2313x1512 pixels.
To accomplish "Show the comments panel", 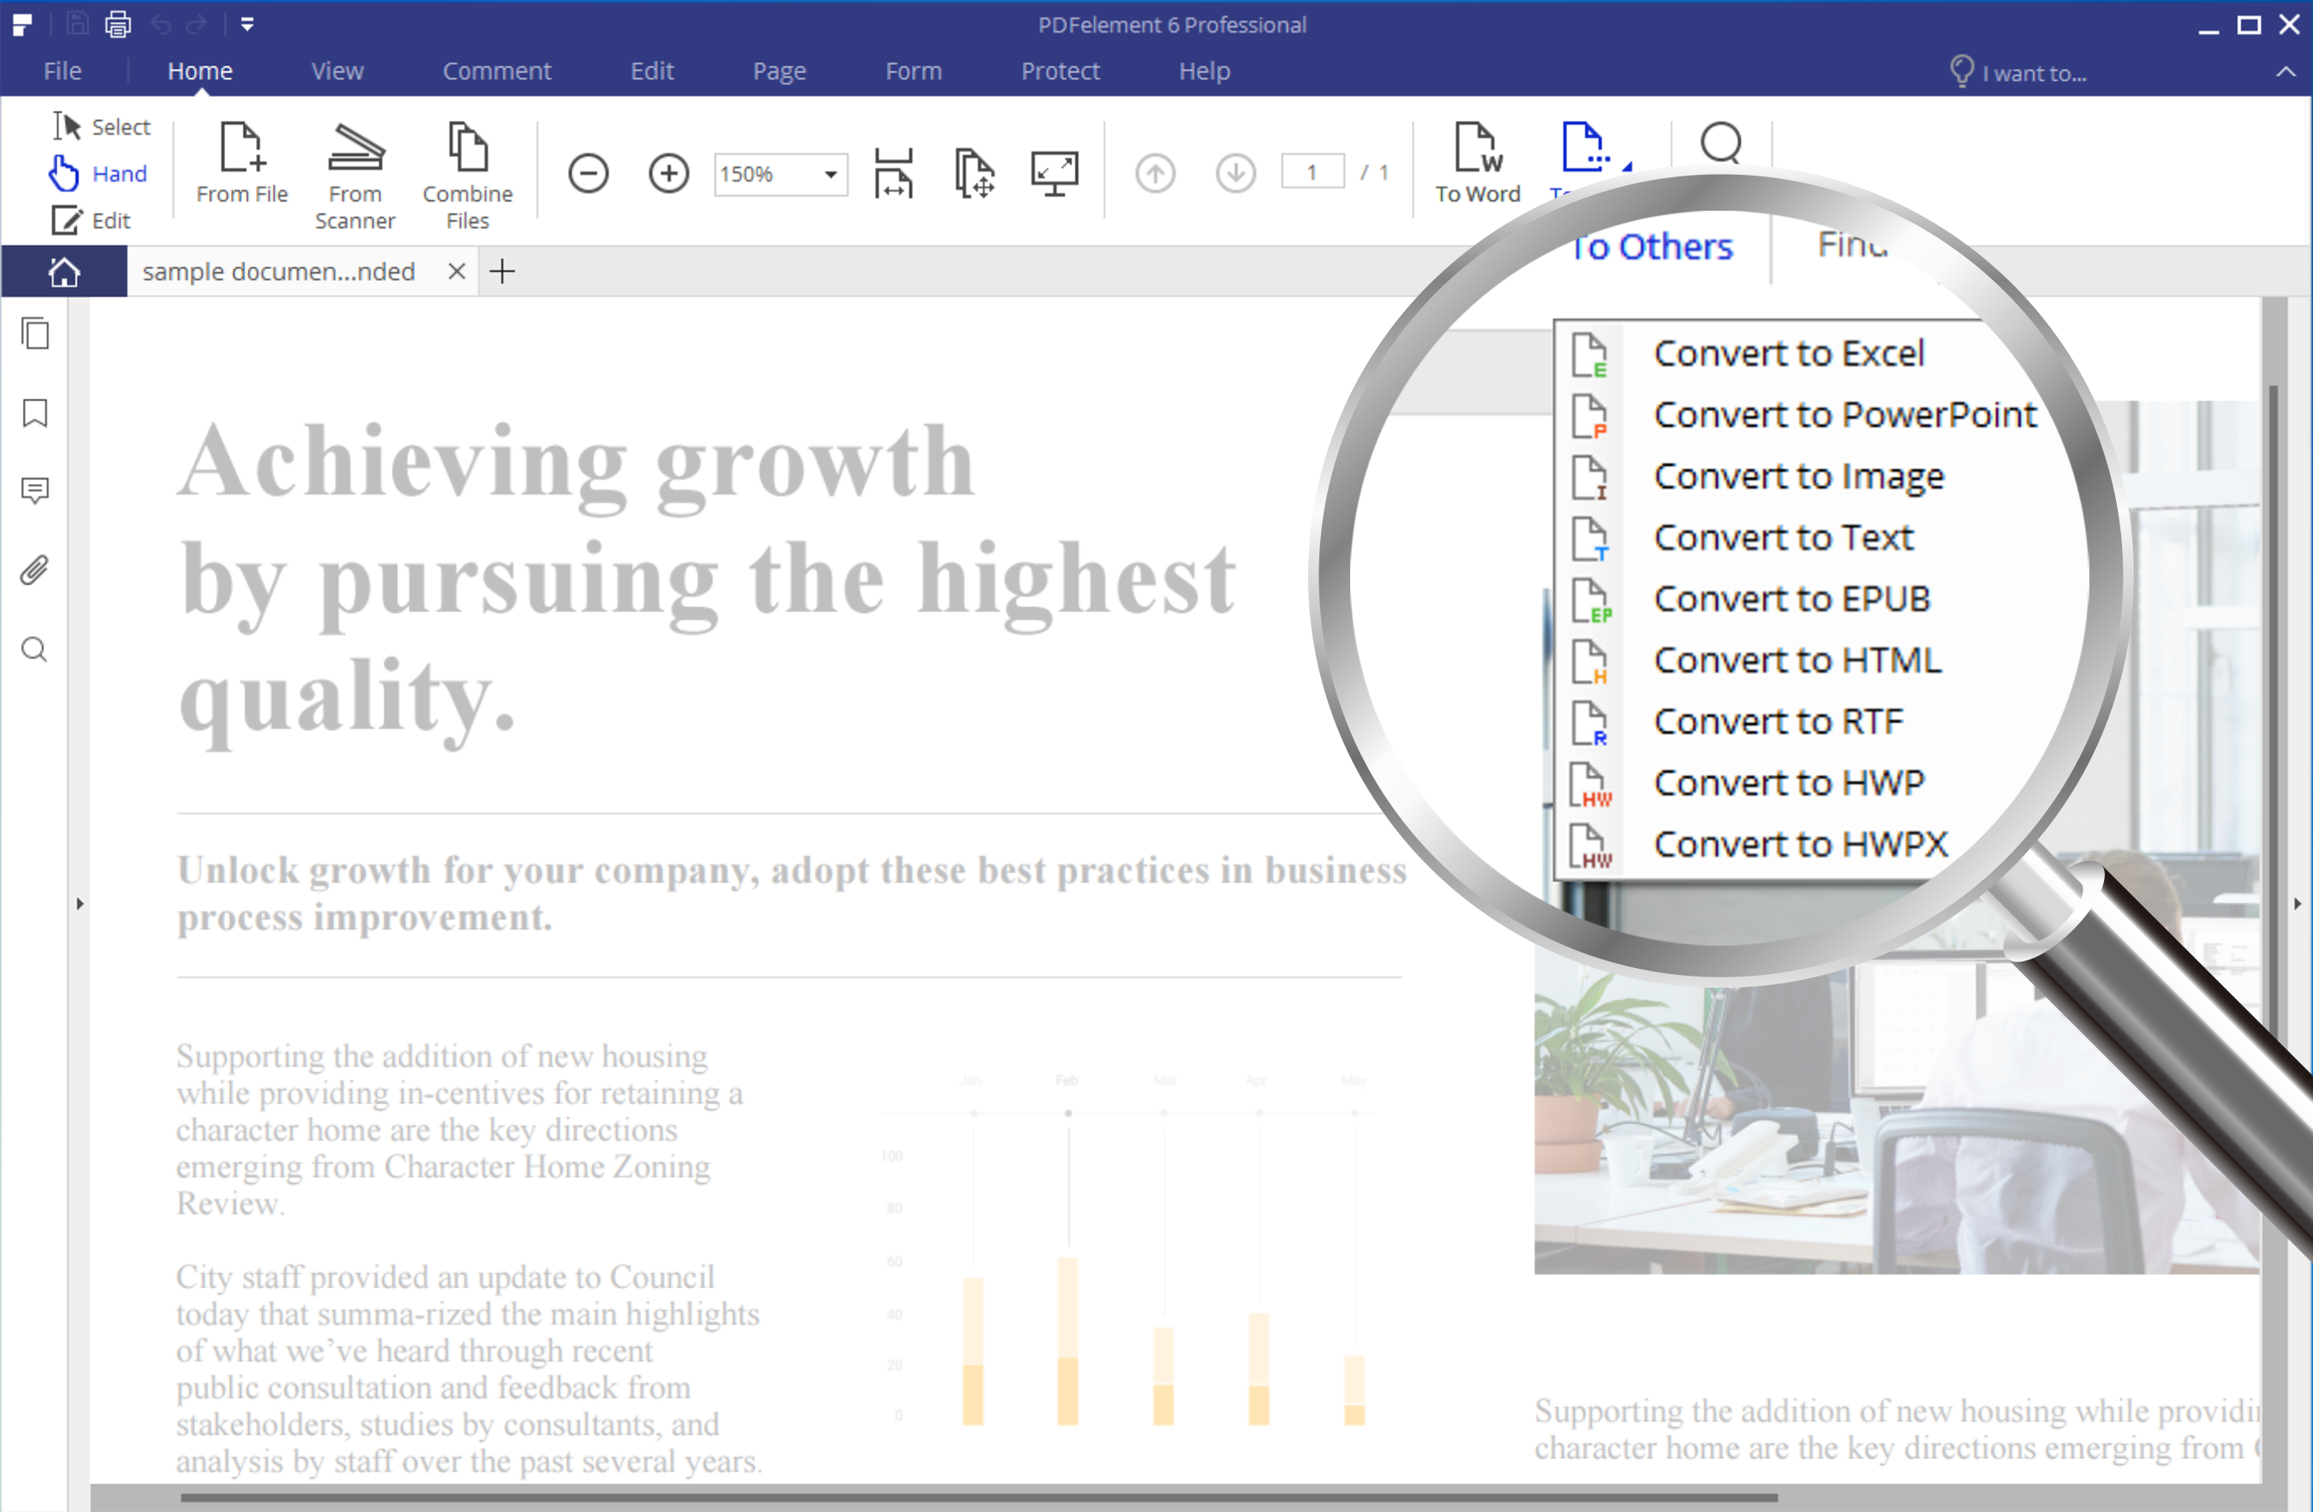I will click(35, 491).
